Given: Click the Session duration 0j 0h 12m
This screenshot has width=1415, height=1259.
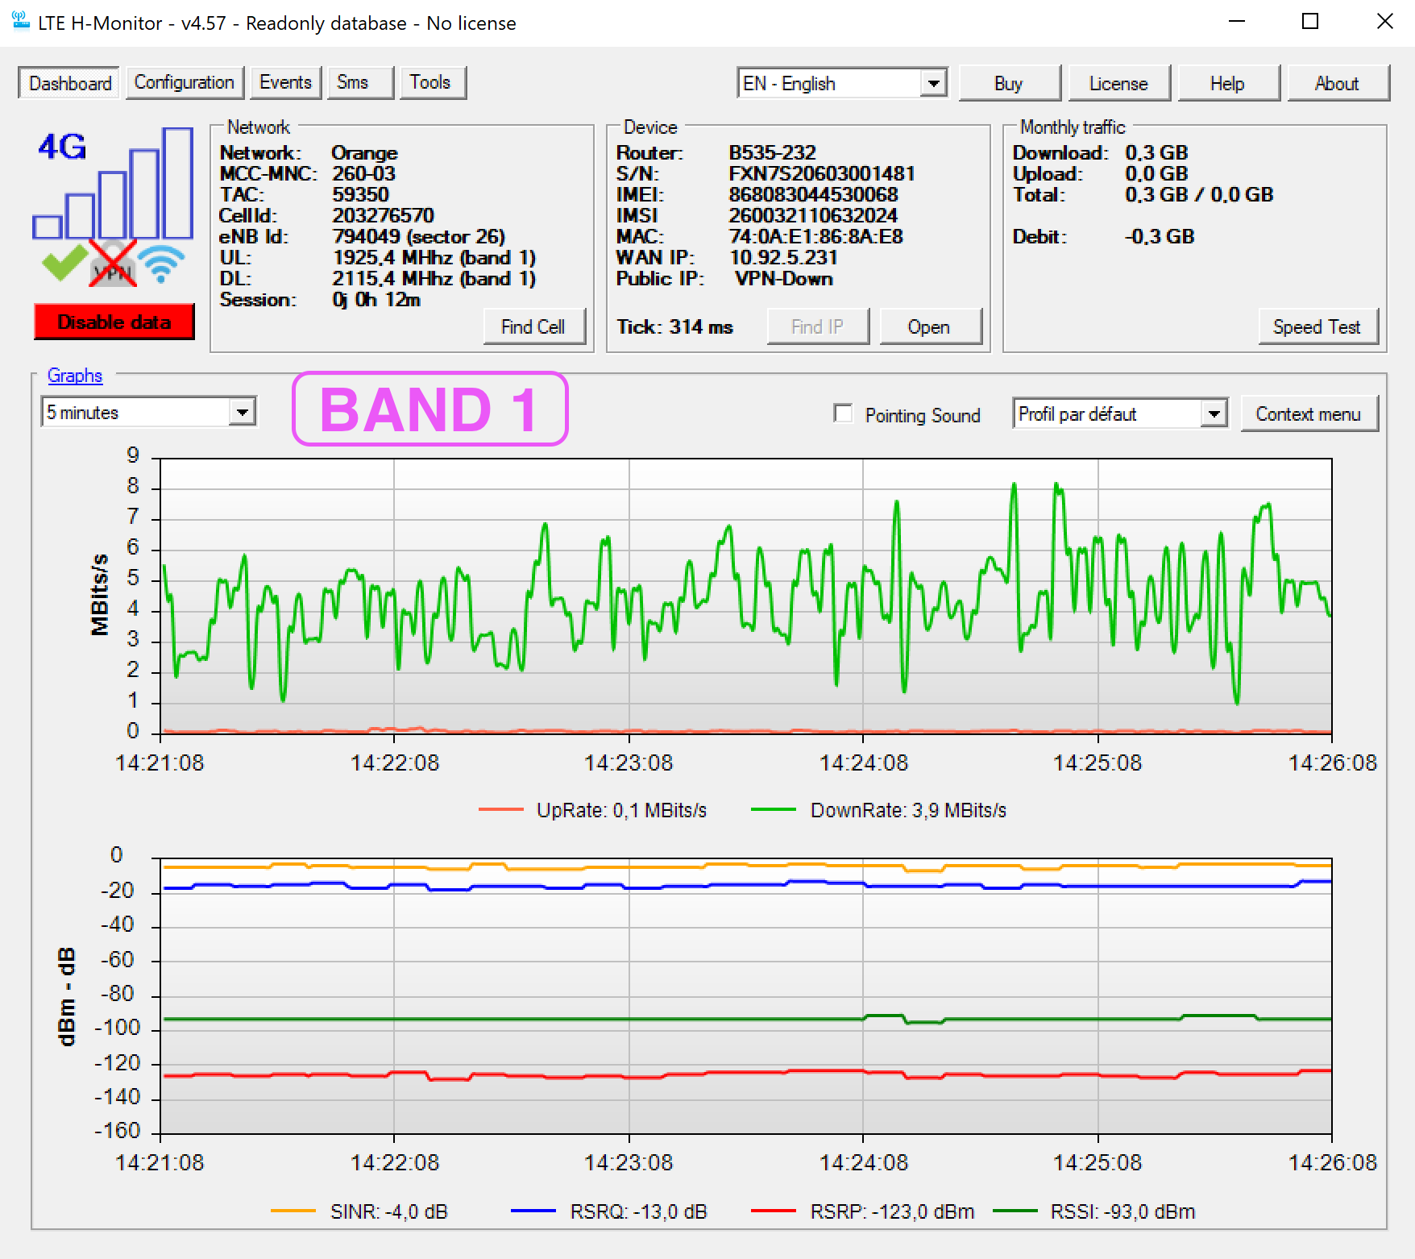Looking at the screenshot, I should click(x=376, y=299).
